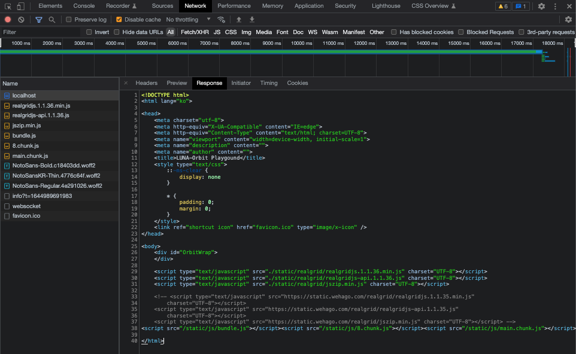Filter requests by Font type
The width and height of the screenshot is (576, 354).
282,32
